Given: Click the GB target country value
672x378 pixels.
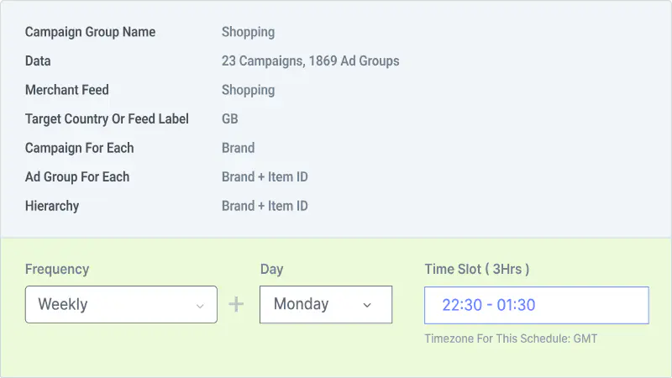Looking at the screenshot, I should pyautogui.click(x=229, y=118).
